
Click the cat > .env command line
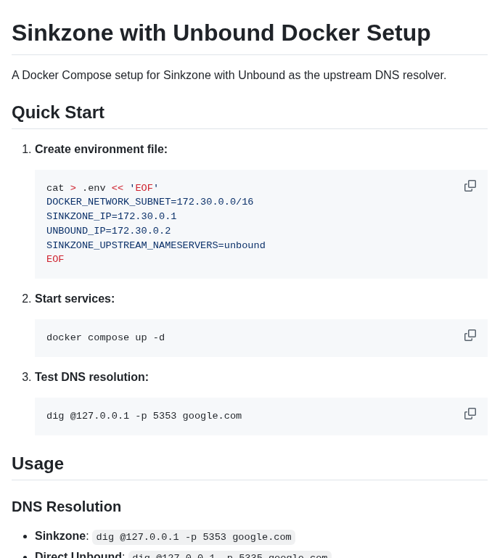[102, 188]
